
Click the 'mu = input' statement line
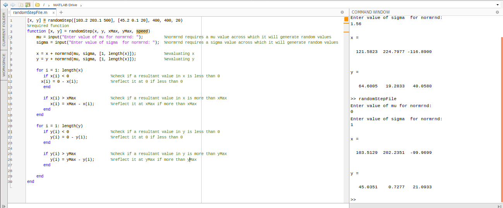90,37
